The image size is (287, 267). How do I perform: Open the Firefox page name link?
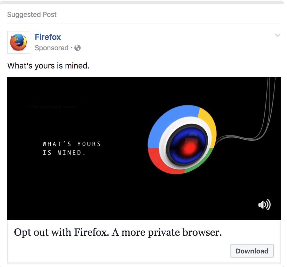[48, 37]
